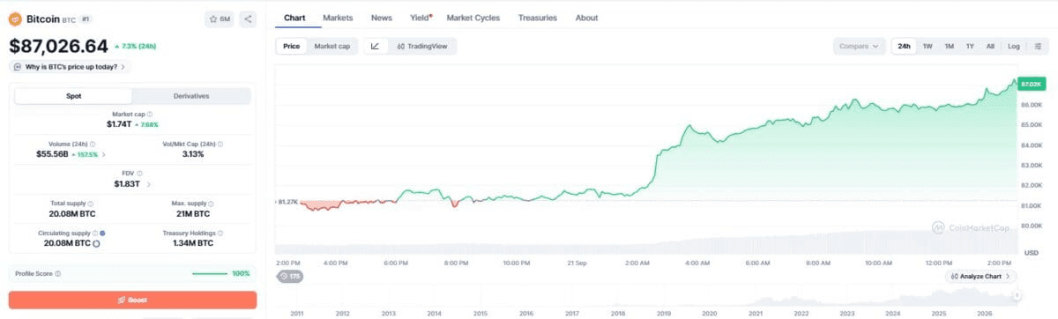The height and width of the screenshot is (319, 1058).
Task: Show the Total supply info icon
Action: click(91, 204)
